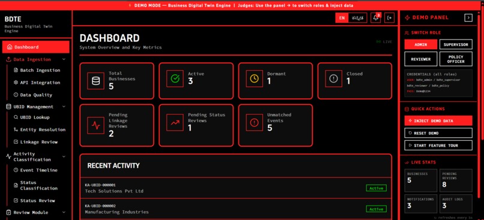Switch role to Supervisor

[x=456, y=44]
